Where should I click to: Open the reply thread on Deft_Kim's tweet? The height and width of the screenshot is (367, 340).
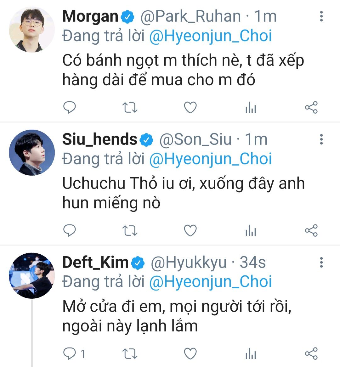[74, 354]
